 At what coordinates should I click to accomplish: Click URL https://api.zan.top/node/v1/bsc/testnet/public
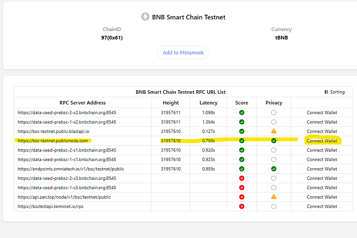tap(64, 197)
